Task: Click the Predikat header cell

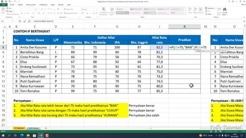Action: click(184, 40)
